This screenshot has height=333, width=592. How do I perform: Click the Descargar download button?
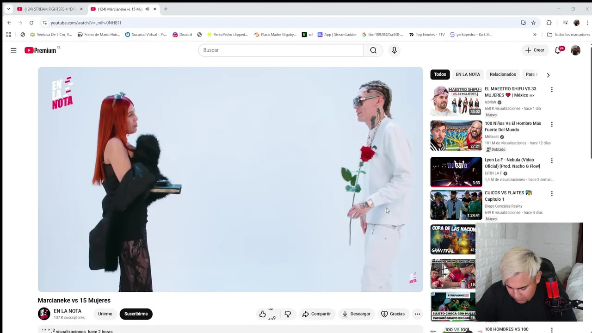point(356,314)
